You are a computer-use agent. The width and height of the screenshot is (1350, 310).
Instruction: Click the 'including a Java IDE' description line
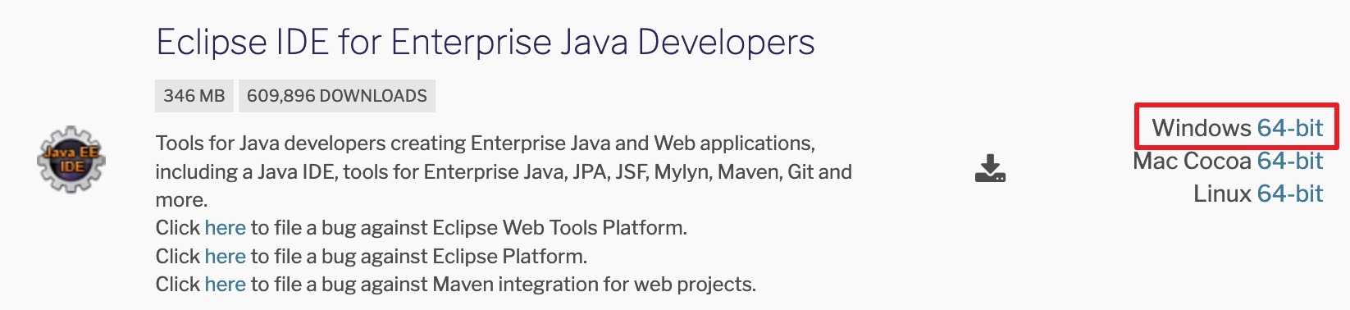tap(504, 172)
